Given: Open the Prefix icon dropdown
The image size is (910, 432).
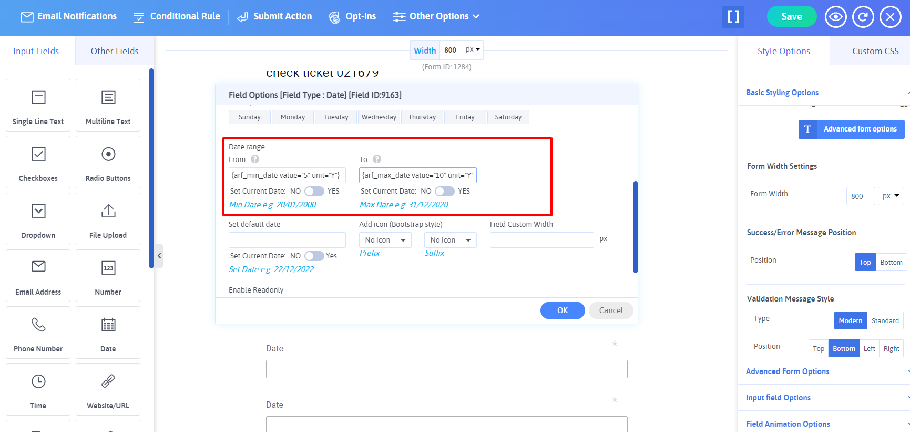Looking at the screenshot, I should click(385, 240).
